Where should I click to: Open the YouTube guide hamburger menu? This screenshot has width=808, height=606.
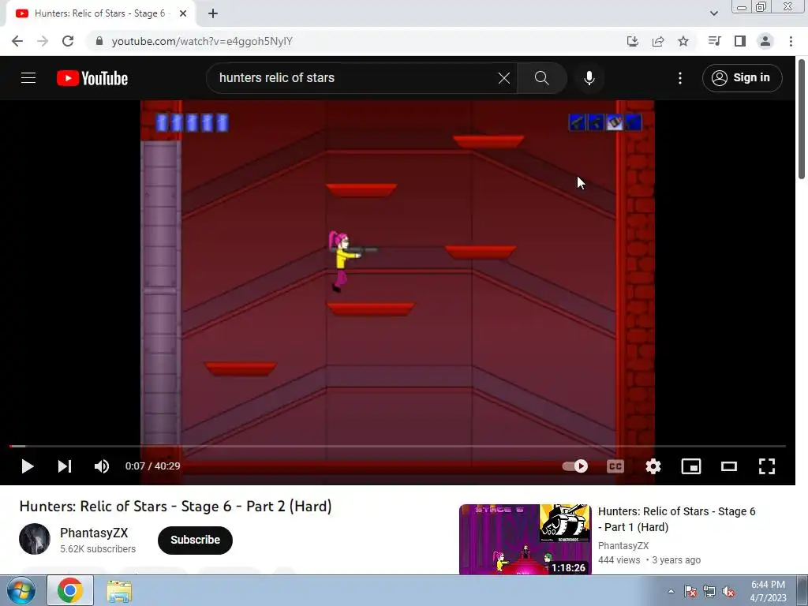(x=28, y=78)
